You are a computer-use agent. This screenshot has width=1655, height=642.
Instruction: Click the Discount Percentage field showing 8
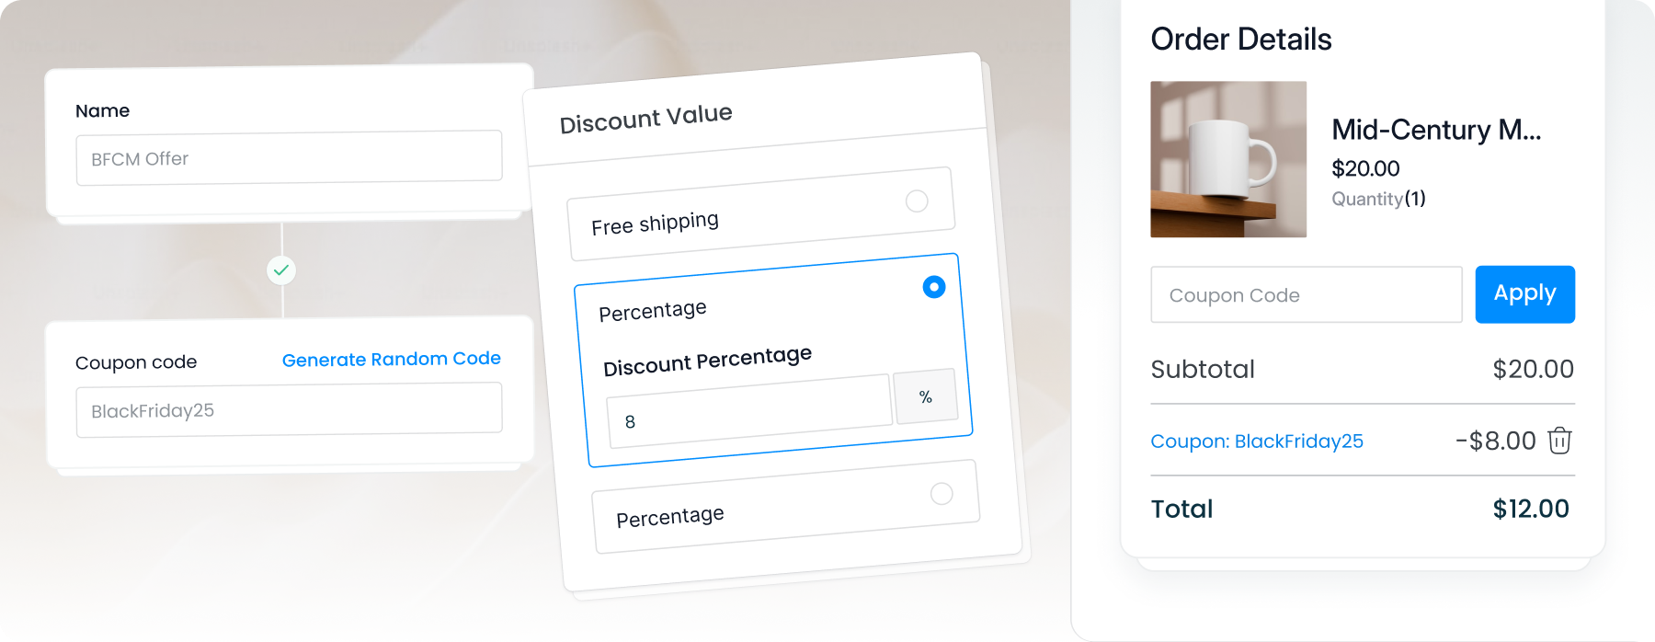point(749,413)
